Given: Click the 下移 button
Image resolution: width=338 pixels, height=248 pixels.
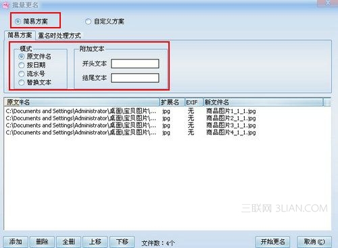Looking at the screenshot, I should point(122,242).
